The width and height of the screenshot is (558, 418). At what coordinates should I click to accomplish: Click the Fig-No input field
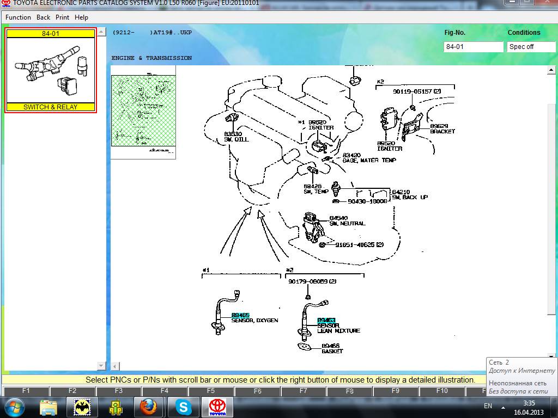click(x=473, y=47)
